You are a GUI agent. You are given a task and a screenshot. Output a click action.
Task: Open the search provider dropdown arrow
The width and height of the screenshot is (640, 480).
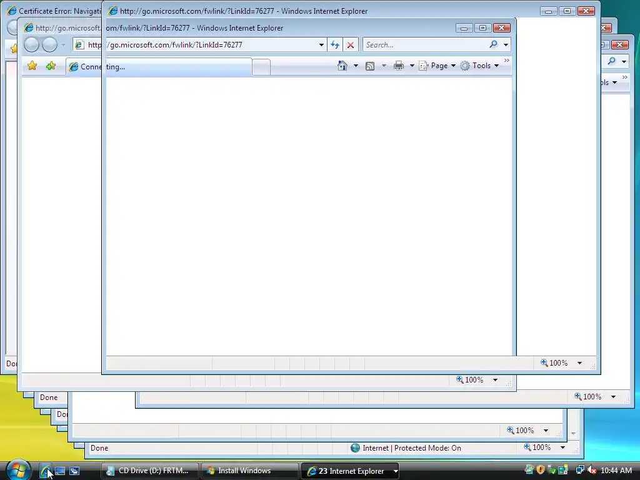pos(506,45)
